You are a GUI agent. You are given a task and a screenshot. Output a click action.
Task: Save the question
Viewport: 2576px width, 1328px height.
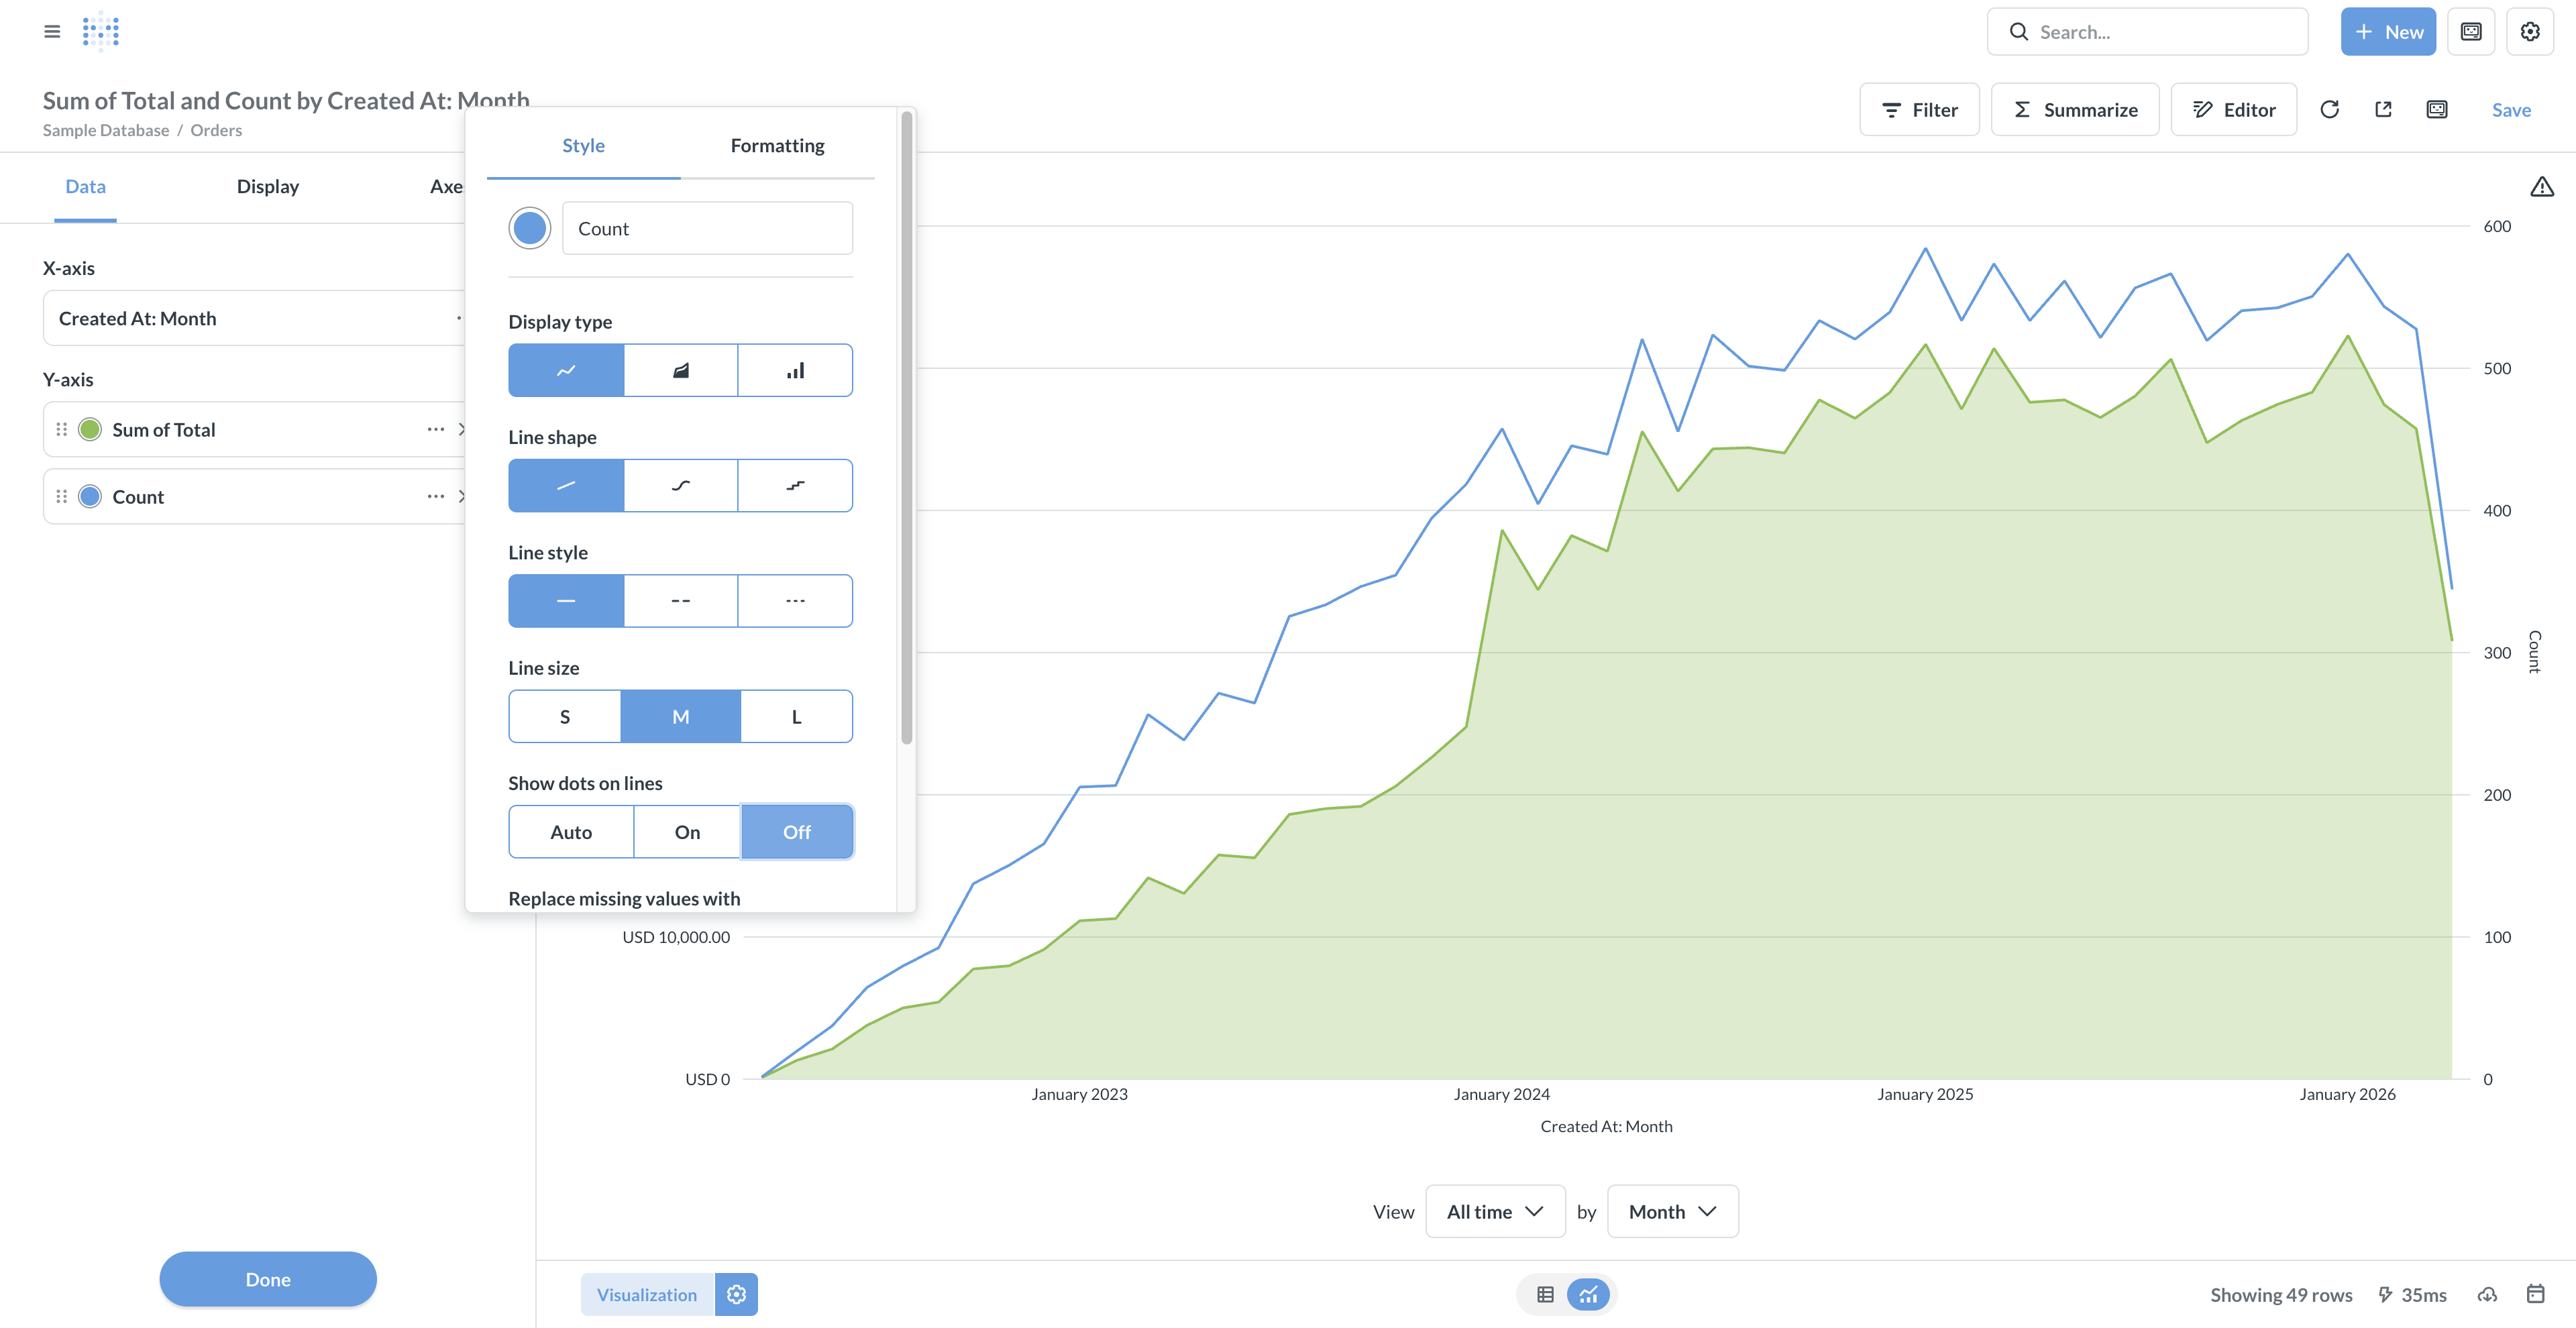click(x=2511, y=109)
